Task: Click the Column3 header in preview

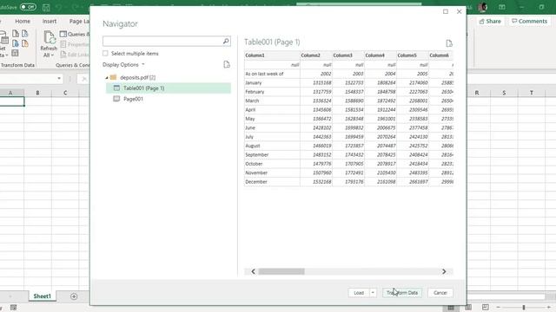Action: pyautogui.click(x=348, y=55)
